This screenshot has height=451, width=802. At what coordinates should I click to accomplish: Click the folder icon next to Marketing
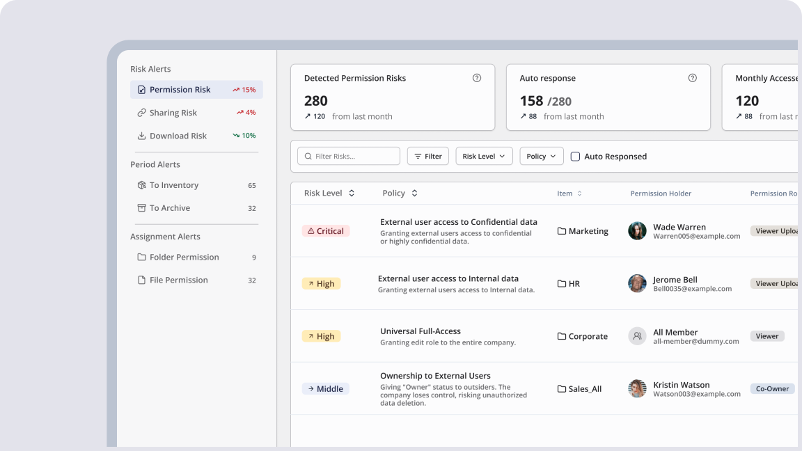pyautogui.click(x=562, y=231)
